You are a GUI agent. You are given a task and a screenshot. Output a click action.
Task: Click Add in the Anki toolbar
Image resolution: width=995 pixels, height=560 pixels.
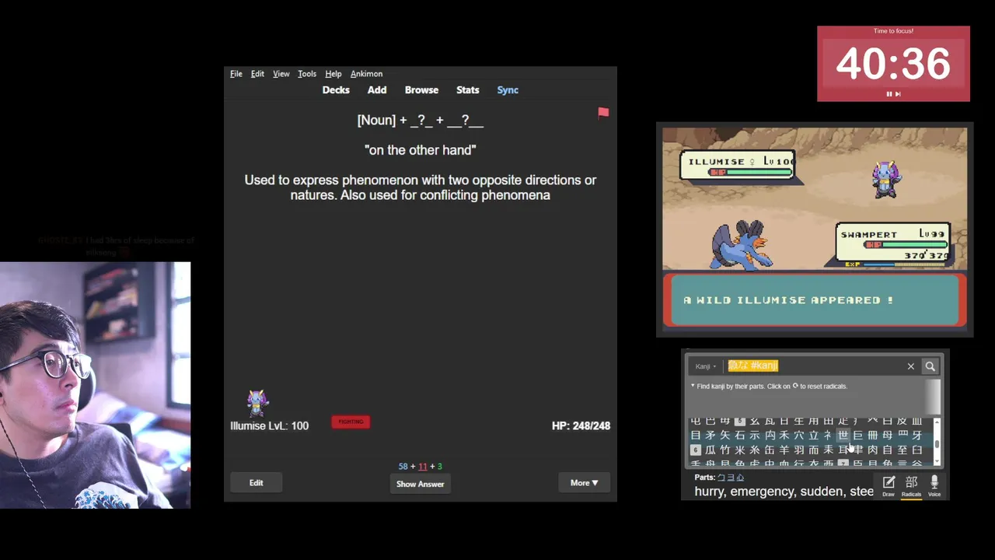click(x=377, y=90)
